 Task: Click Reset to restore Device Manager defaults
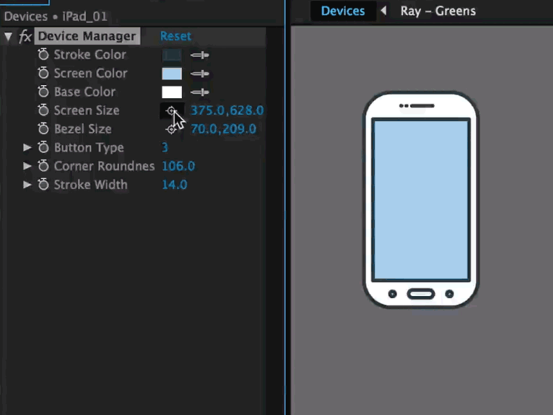(x=176, y=36)
